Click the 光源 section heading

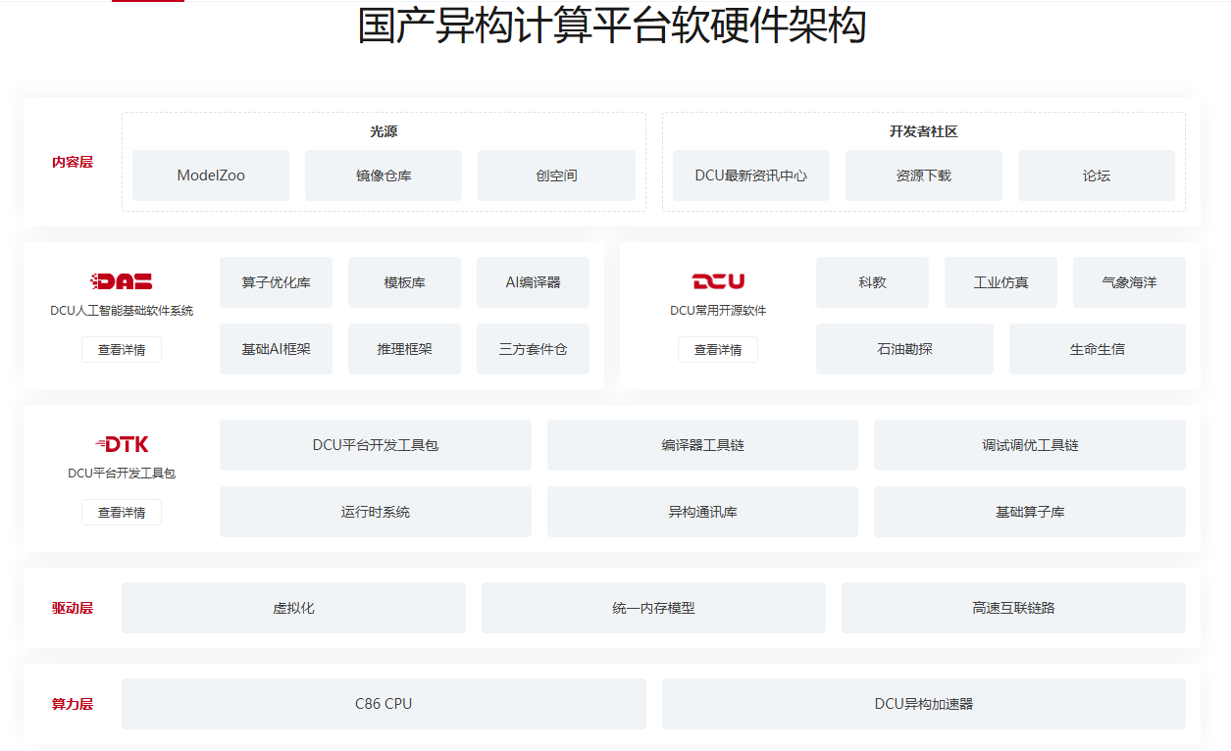(x=384, y=131)
